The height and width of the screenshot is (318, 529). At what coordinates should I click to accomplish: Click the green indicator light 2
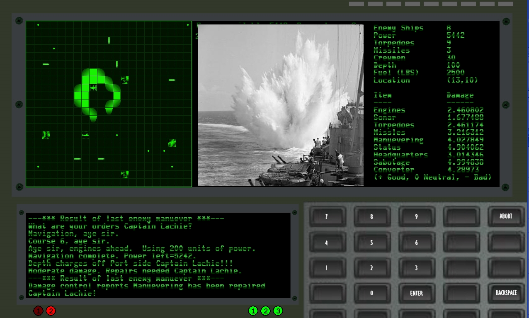pos(266,311)
